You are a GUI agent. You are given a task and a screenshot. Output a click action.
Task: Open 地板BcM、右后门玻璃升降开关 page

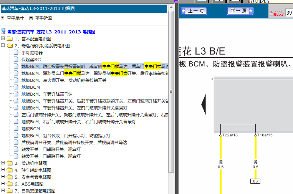(x=78, y=122)
